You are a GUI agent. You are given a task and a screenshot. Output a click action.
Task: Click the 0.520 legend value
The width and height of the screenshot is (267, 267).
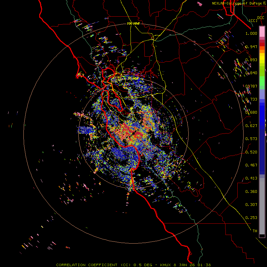[x=251, y=152]
